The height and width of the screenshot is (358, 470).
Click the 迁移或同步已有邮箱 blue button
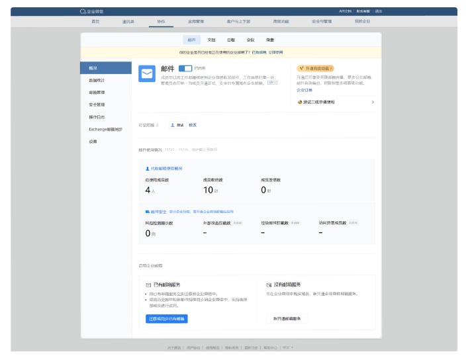[x=166, y=318]
